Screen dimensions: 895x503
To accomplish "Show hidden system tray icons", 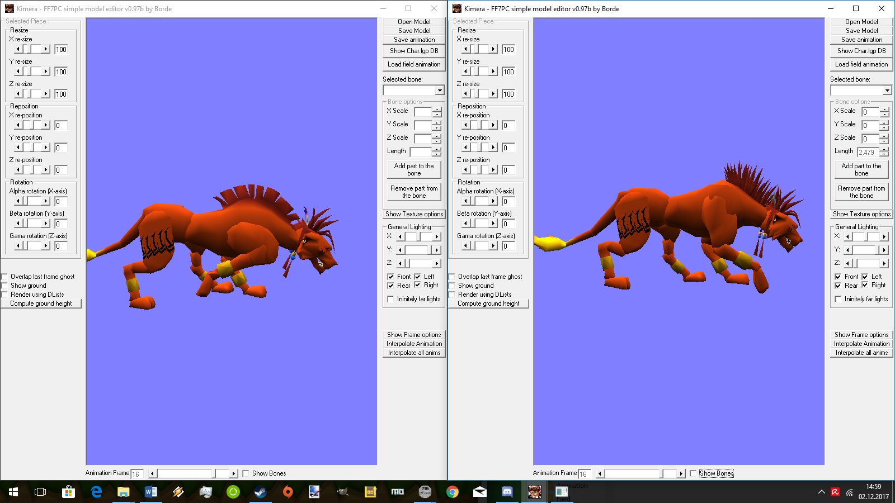I will tap(821, 492).
